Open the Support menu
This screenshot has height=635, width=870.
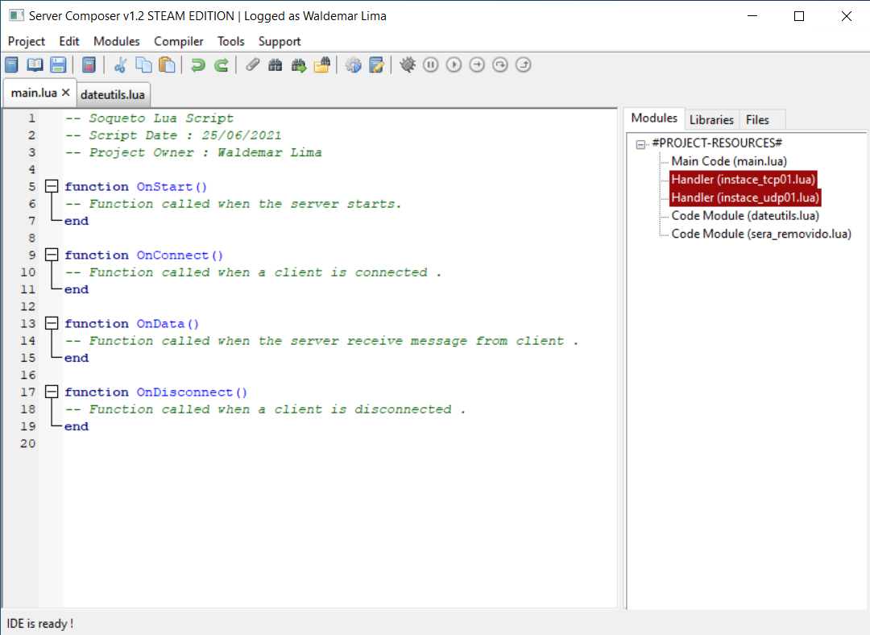tap(280, 42)
